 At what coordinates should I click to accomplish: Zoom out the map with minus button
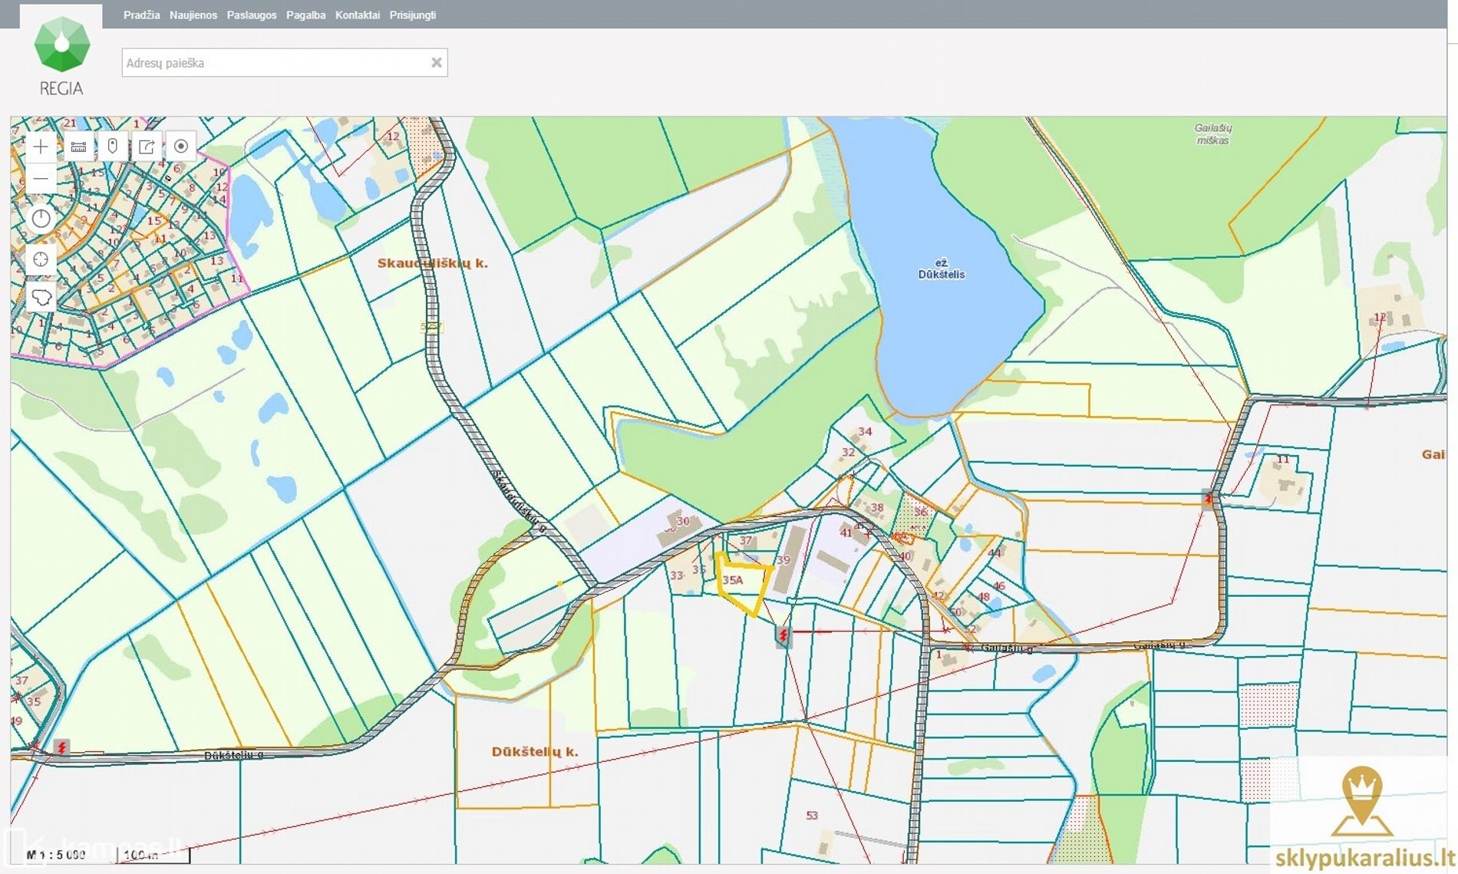pyautogui.click(x=41, y=179)
